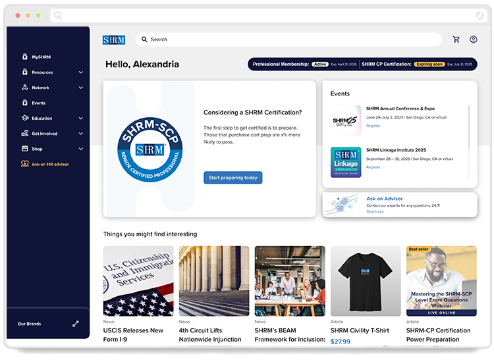Open Ask an HR advisor menu item

(50, 164)
